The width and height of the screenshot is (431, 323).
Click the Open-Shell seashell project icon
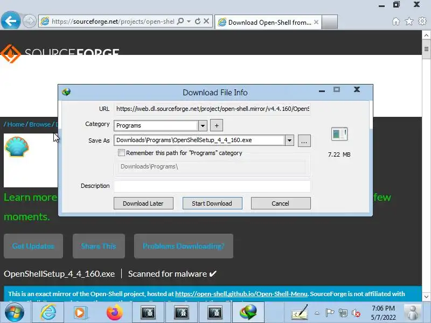coord(17,147)
